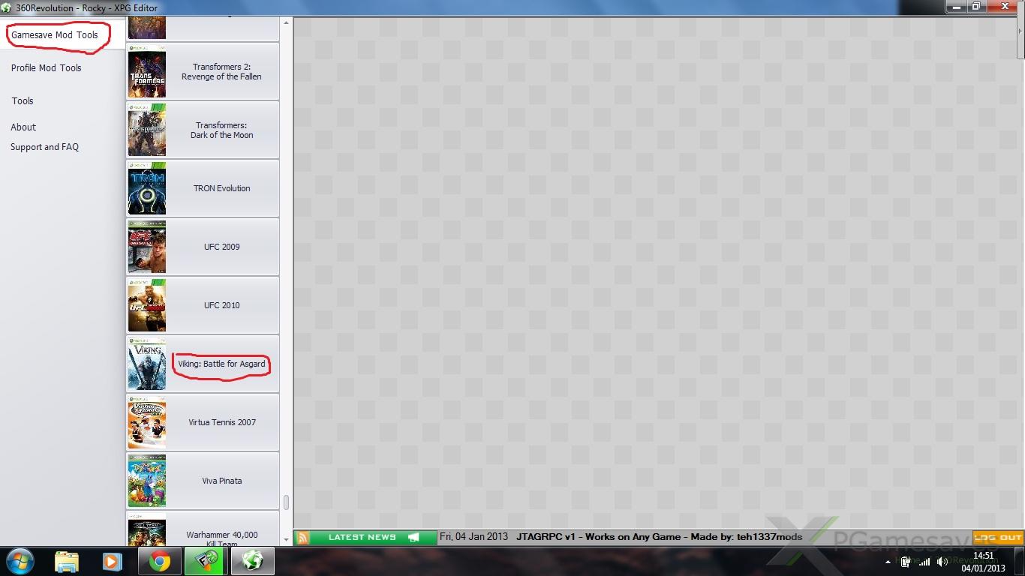Open Google Chrome from the taskbar
Viewport: 1025px width, 576px height.
click(158, 561)
